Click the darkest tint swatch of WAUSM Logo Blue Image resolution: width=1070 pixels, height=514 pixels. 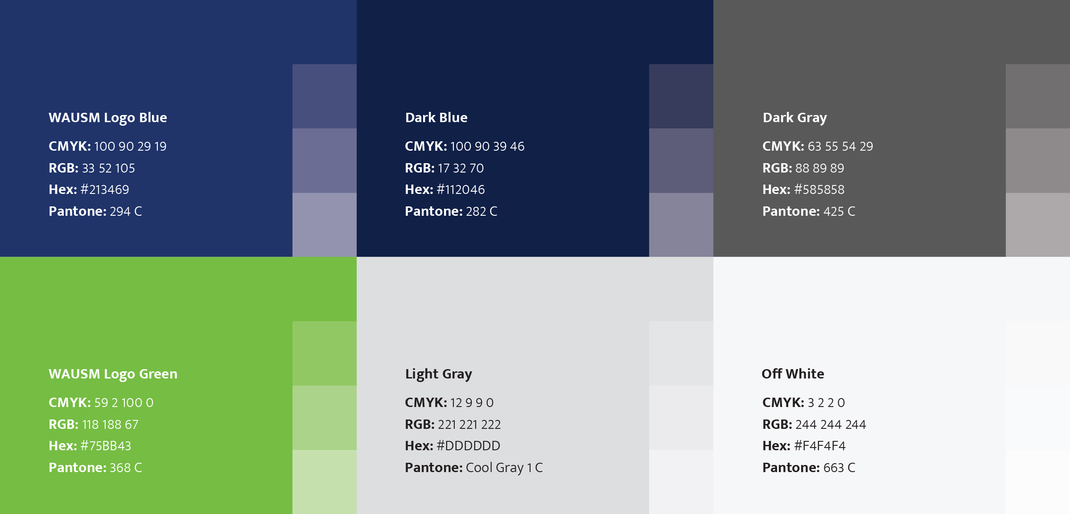[325, 96]
